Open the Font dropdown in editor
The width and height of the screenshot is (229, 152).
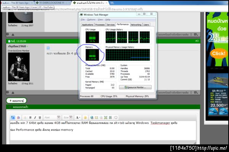pyautogui.click(x=52, y=117)
